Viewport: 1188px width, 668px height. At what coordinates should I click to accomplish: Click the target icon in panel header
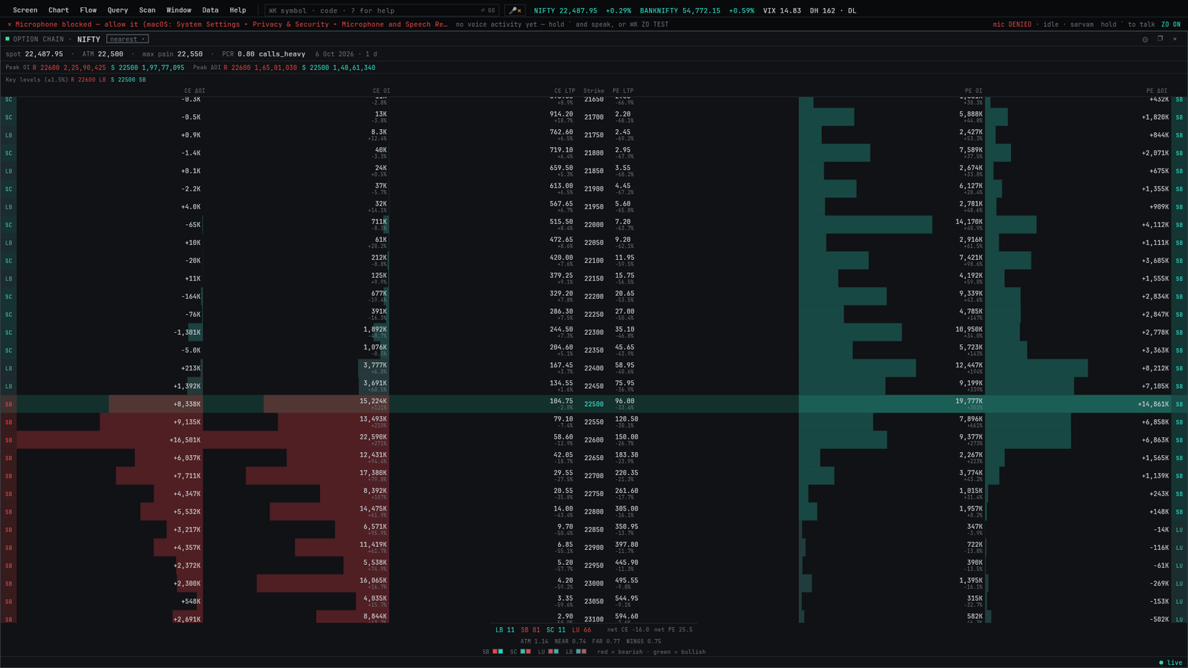(1145, 39)
